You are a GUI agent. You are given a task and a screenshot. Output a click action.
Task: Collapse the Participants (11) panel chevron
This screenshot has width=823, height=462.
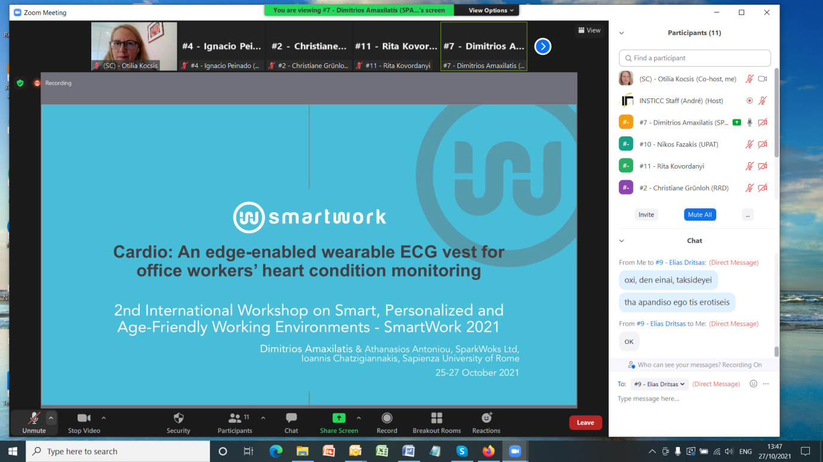tap(621, 33)
